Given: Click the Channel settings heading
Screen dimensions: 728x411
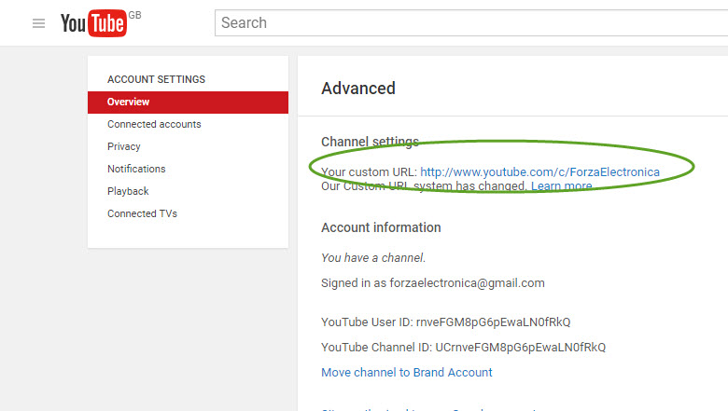Looking at the screenshot, I should click(x=370, y=142).
